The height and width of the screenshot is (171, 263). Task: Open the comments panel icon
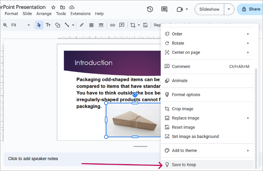coord(164,9)
